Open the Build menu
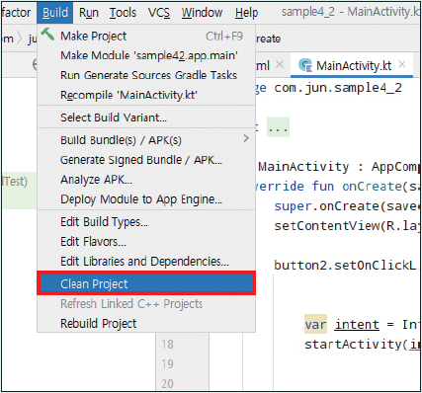This screenshot has width=422, height=393. (x=55, y=13)
